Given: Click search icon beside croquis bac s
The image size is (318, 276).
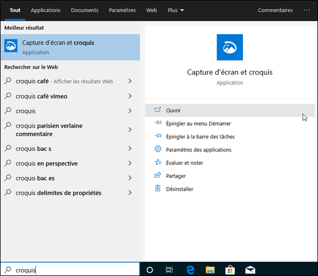Looking at the screenshot, I should point(8,148).
